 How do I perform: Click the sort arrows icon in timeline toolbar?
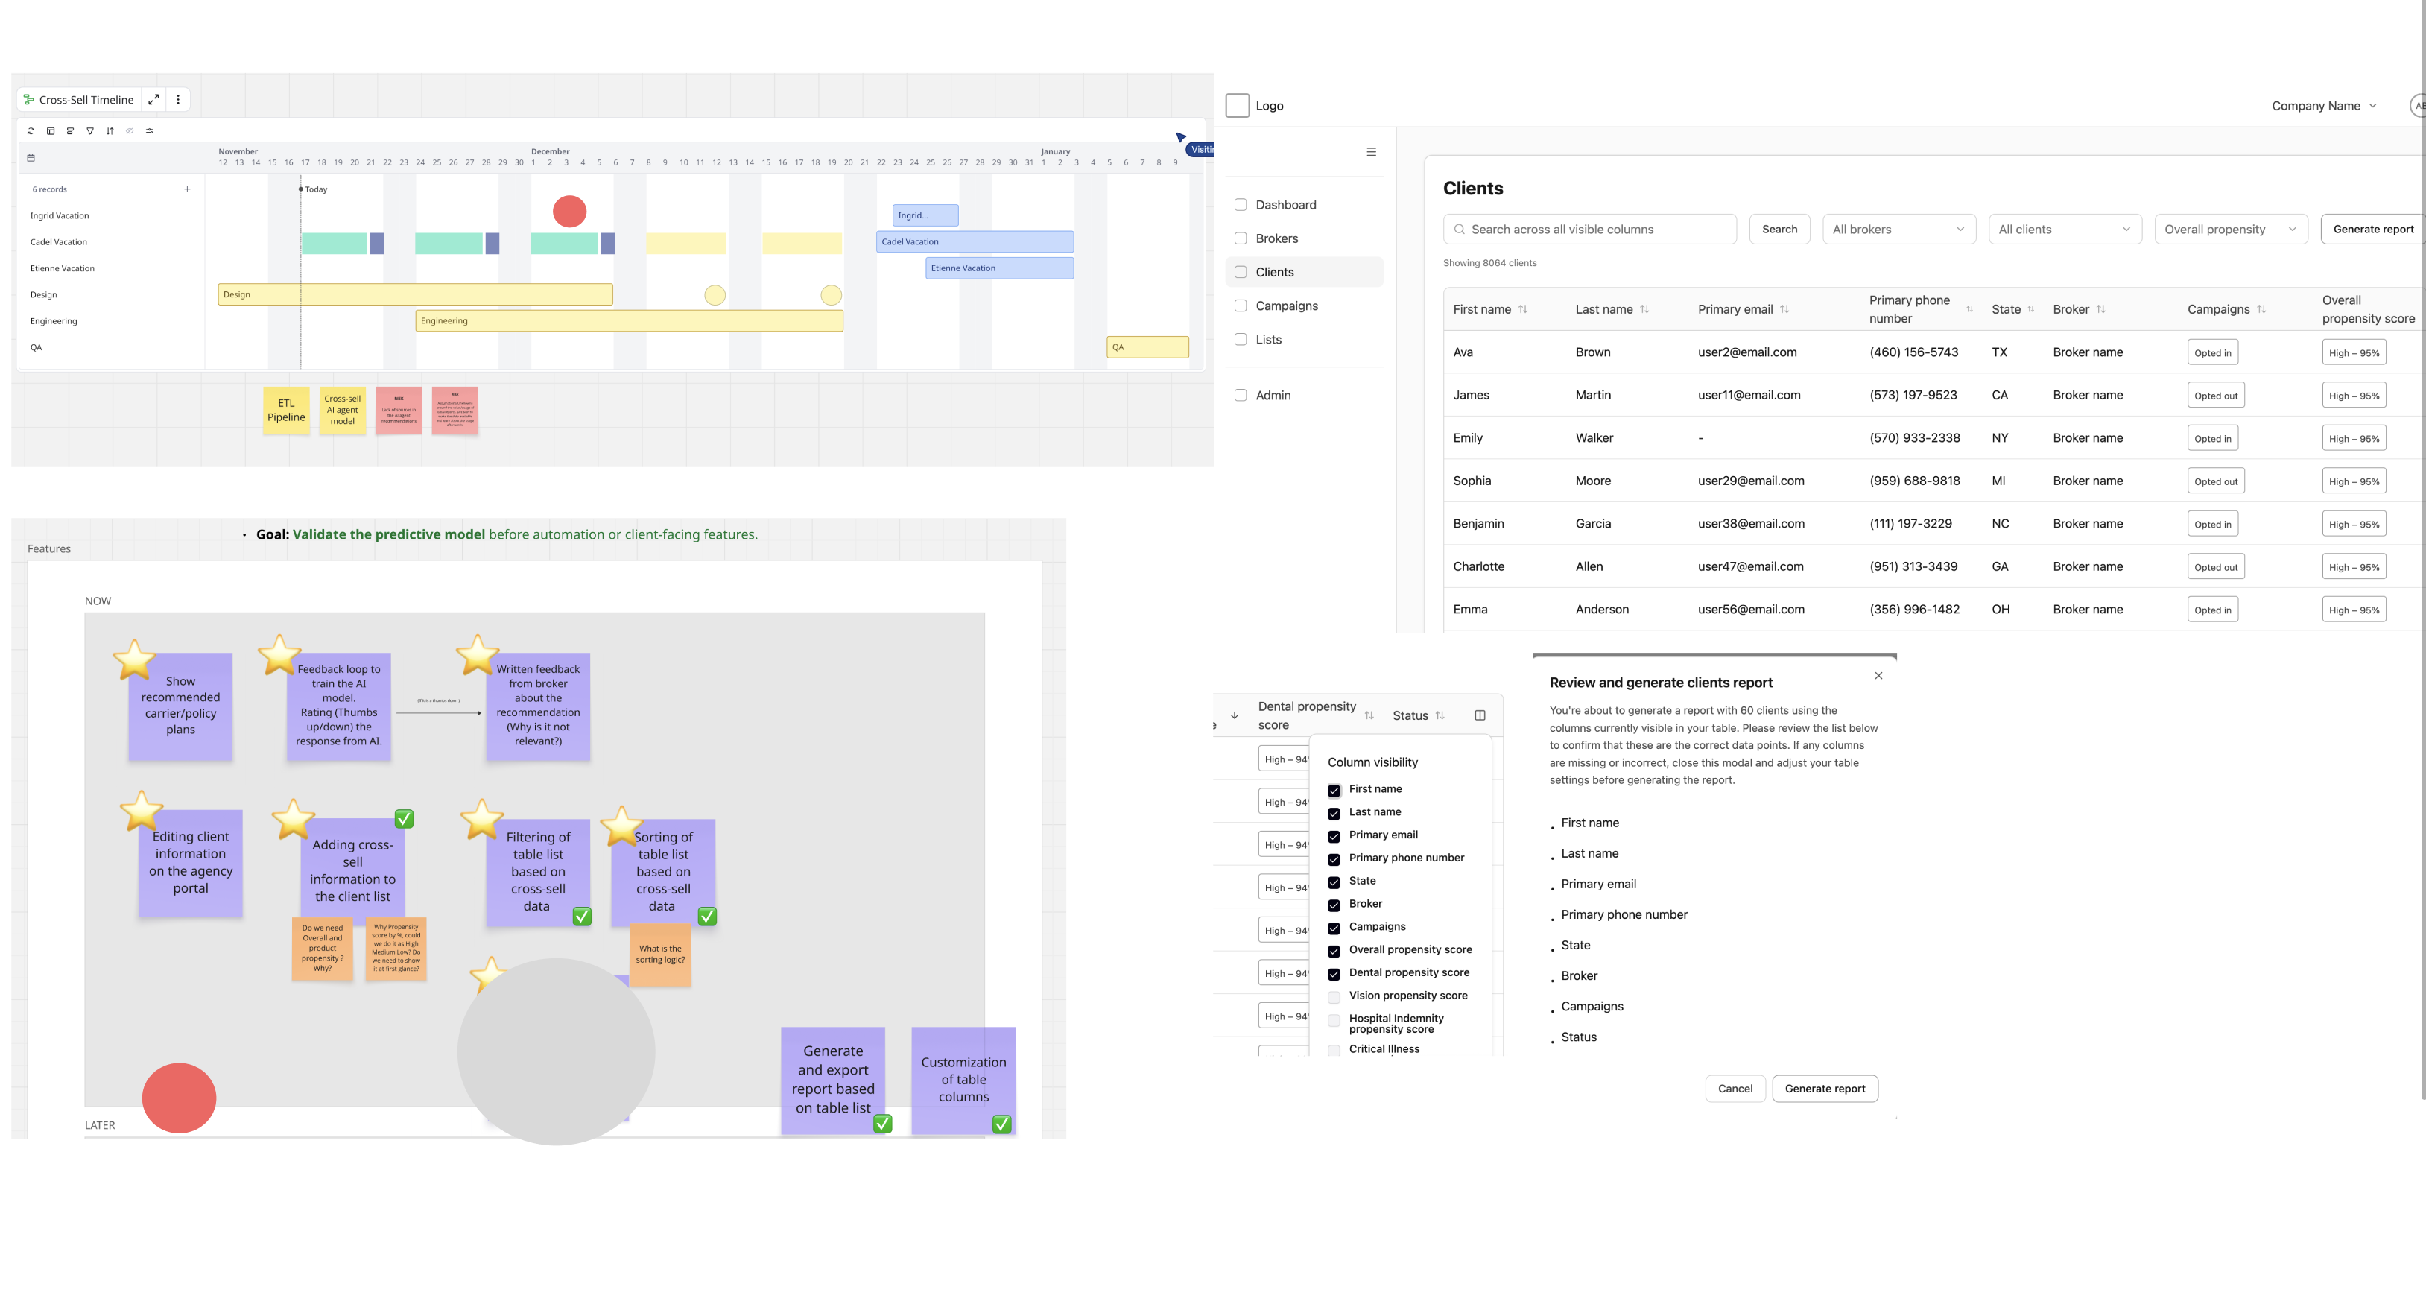[x=110, y=131]
